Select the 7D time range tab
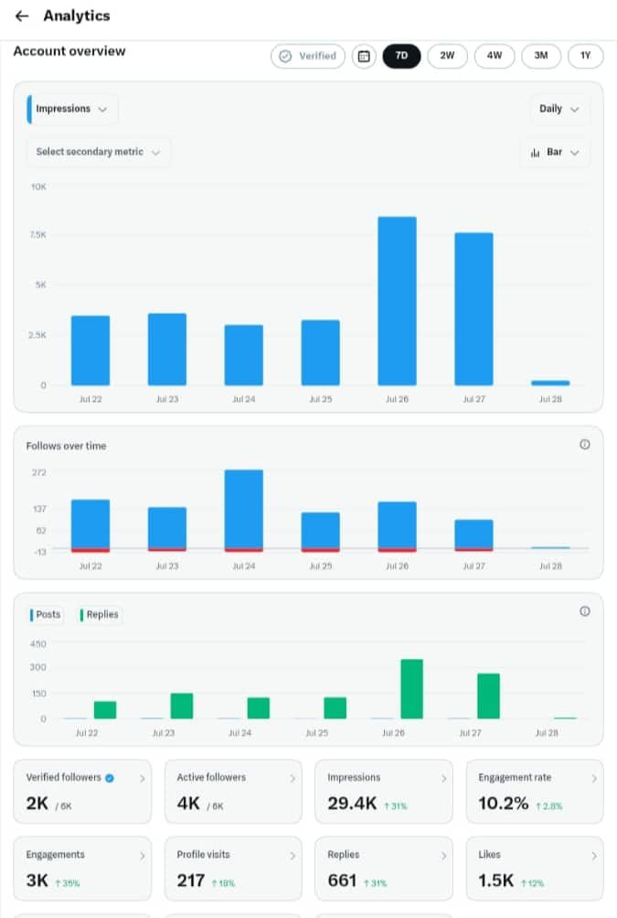The width and height of the screenshot is (617, 918). pyautogui.click(x=401, y=56)
